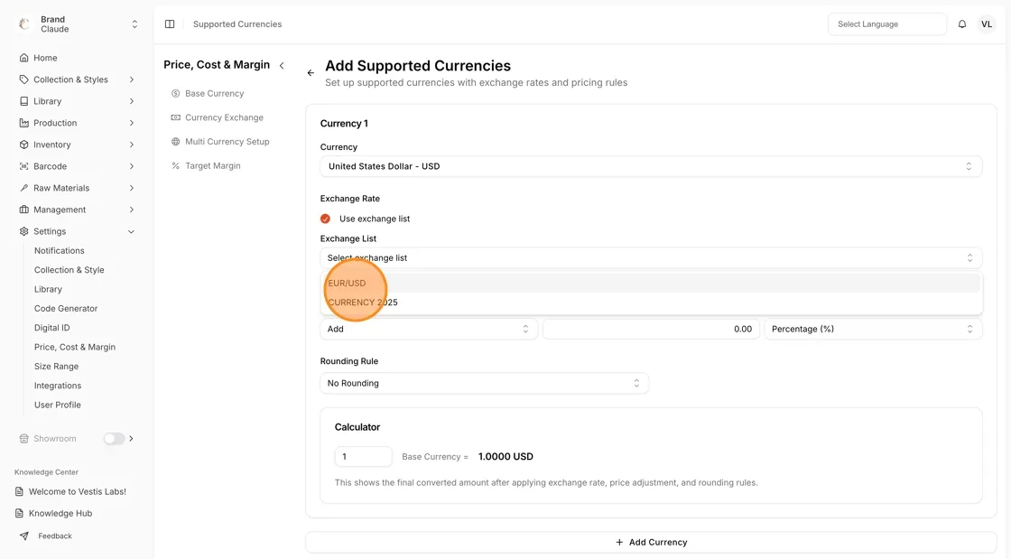This screenshot has width=1011, height=559.
Task: Click the Showroom store icon
Action: 23,438
